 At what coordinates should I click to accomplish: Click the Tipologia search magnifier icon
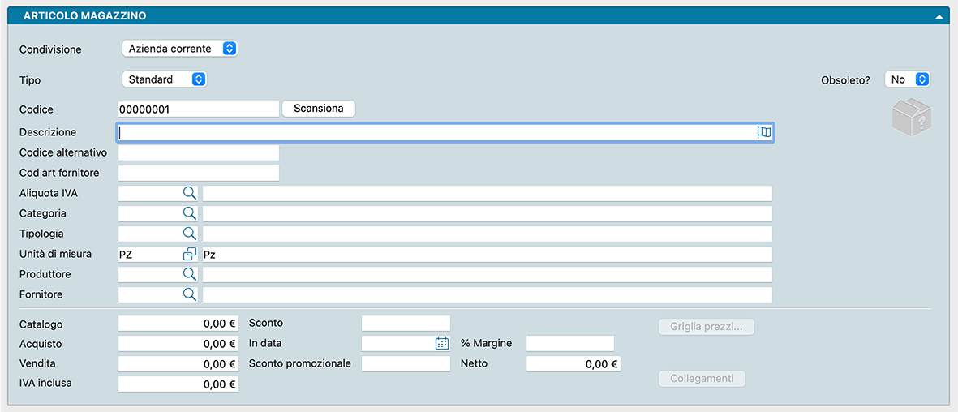pyautogui.click(x=189, y=234)
